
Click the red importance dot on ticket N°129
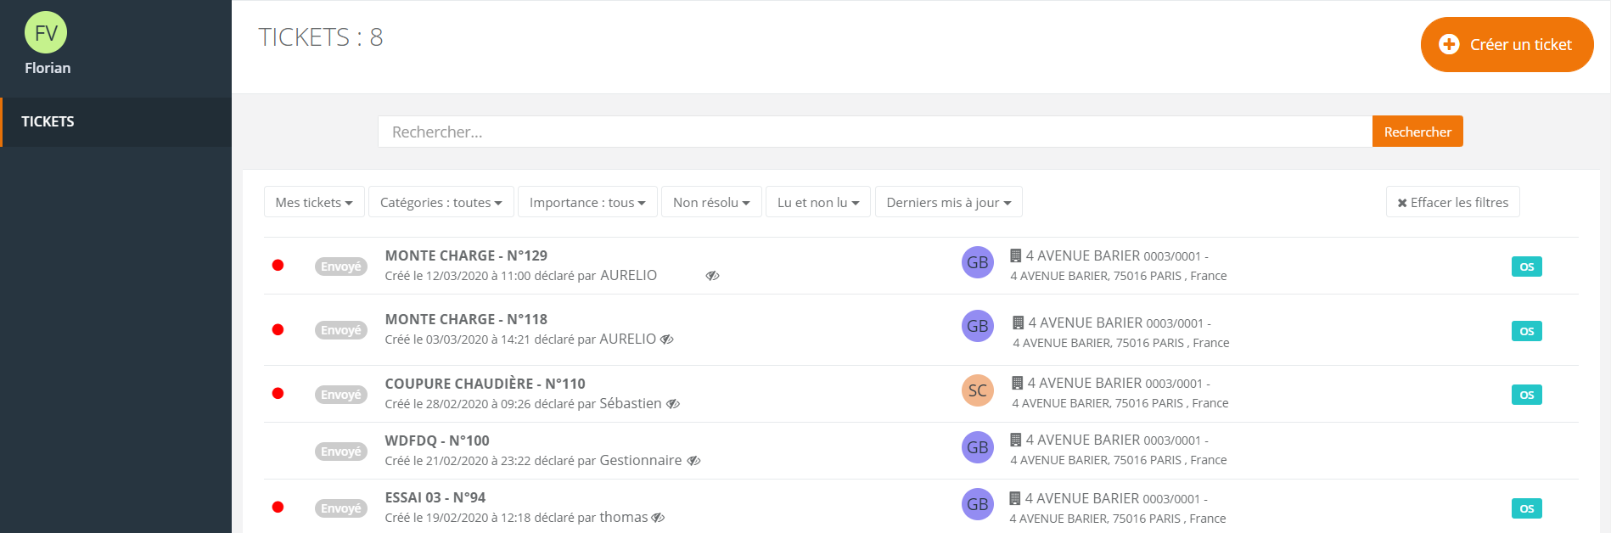tap(278, 265)
